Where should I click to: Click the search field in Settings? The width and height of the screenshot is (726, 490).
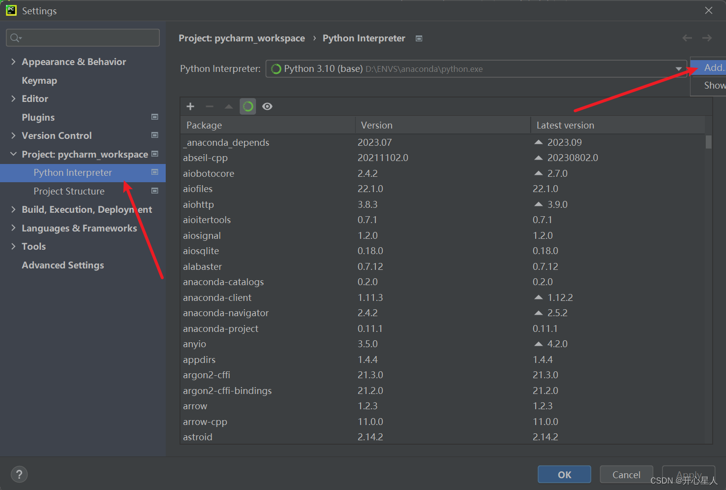click(83, 38)
